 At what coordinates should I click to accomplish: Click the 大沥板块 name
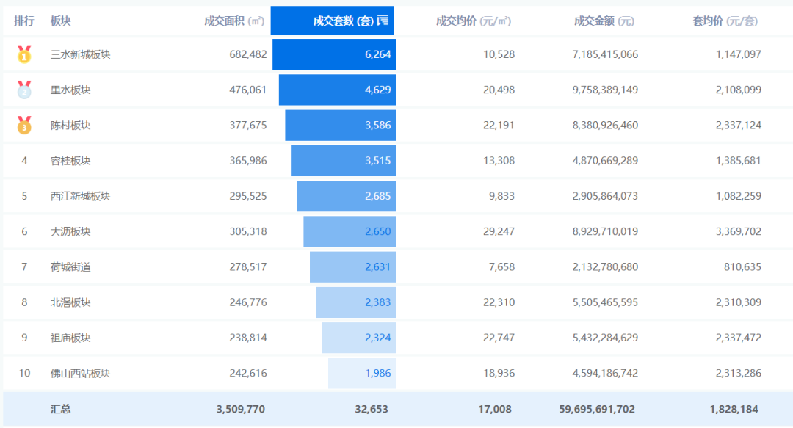[x=70, y=232]
